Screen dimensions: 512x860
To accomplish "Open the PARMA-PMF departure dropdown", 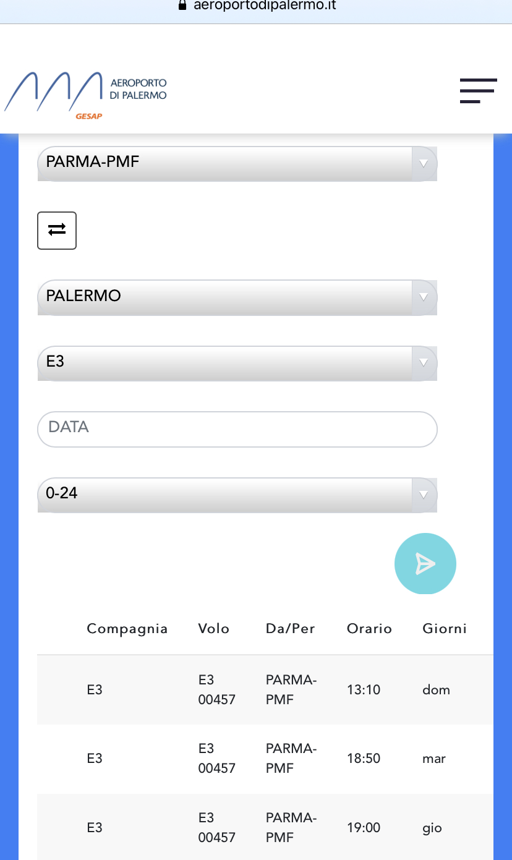I will 226,163.
